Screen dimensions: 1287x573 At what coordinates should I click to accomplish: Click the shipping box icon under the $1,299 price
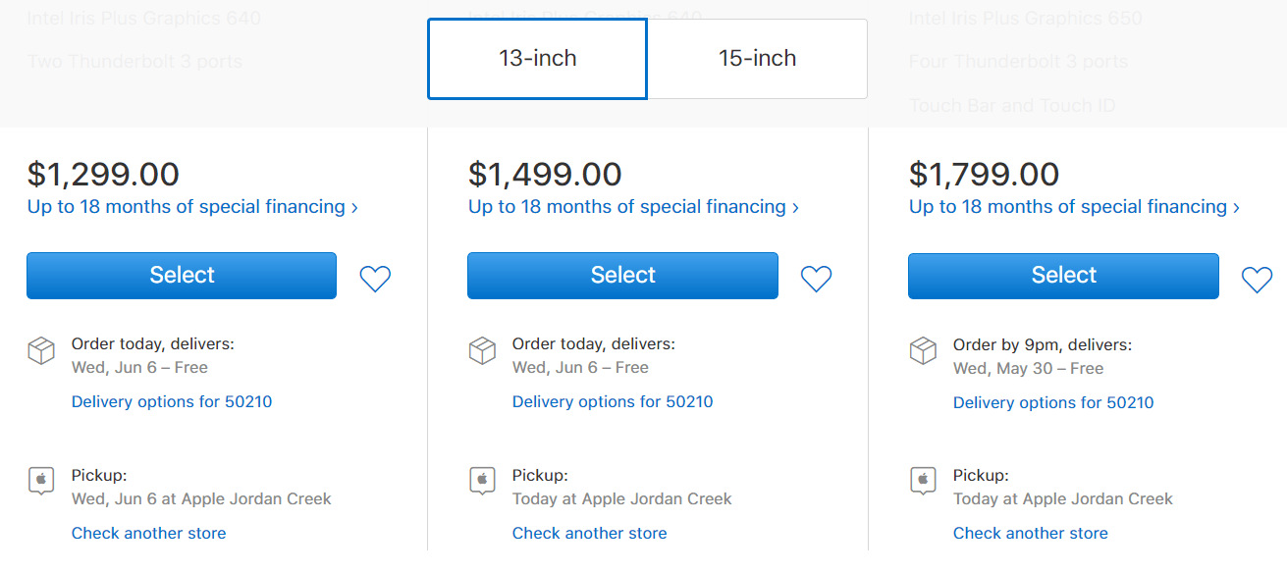[x=41, y=349]
